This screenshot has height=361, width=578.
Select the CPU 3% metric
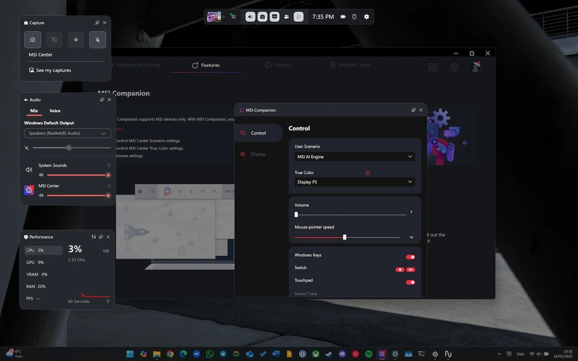point(43,250)
